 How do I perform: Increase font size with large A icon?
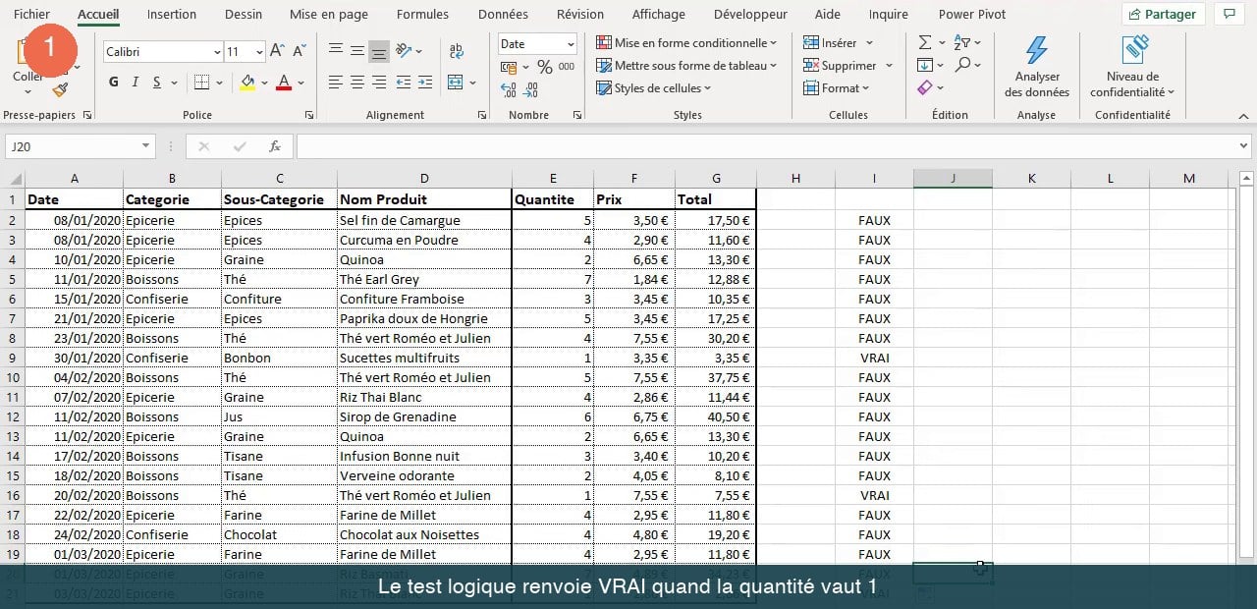pos(277,51)
